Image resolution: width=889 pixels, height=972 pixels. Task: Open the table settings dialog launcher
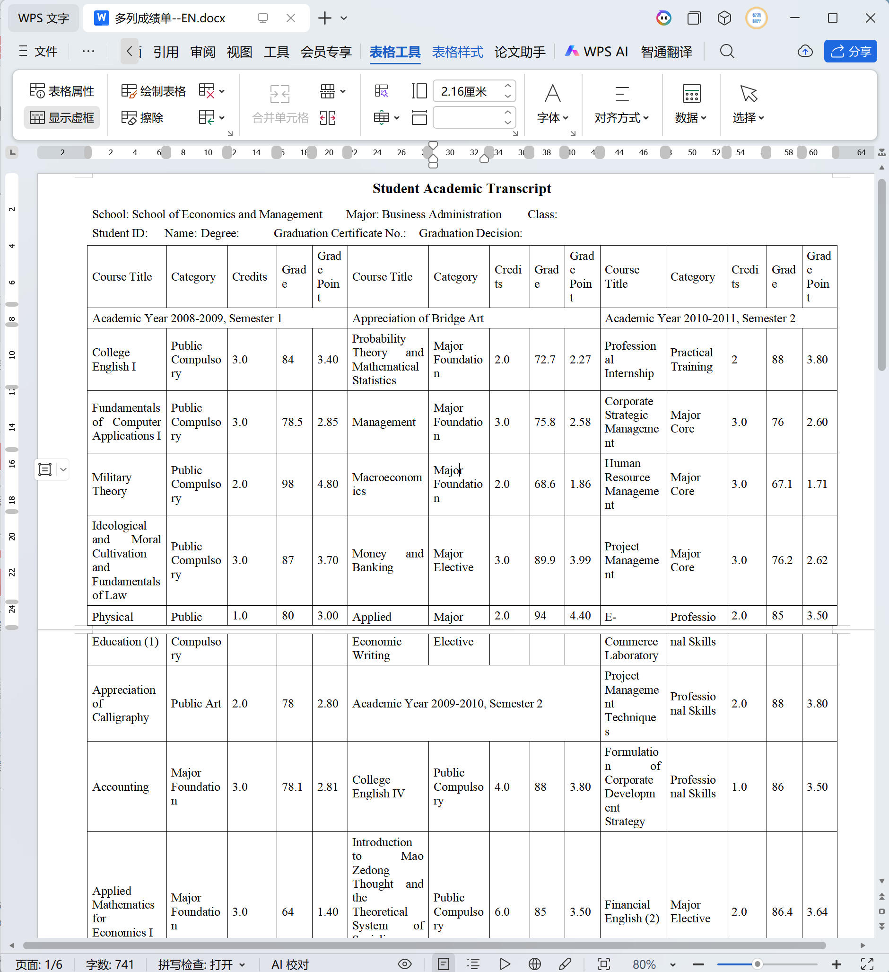[x=230, y=133]
